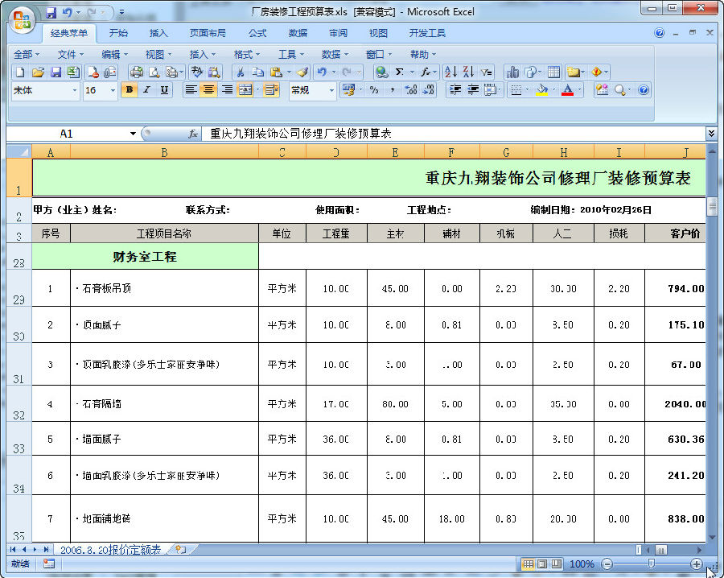Select the Sort Ascending icon
This screenshot has width=724, height=578.
[x=450, y=72]
